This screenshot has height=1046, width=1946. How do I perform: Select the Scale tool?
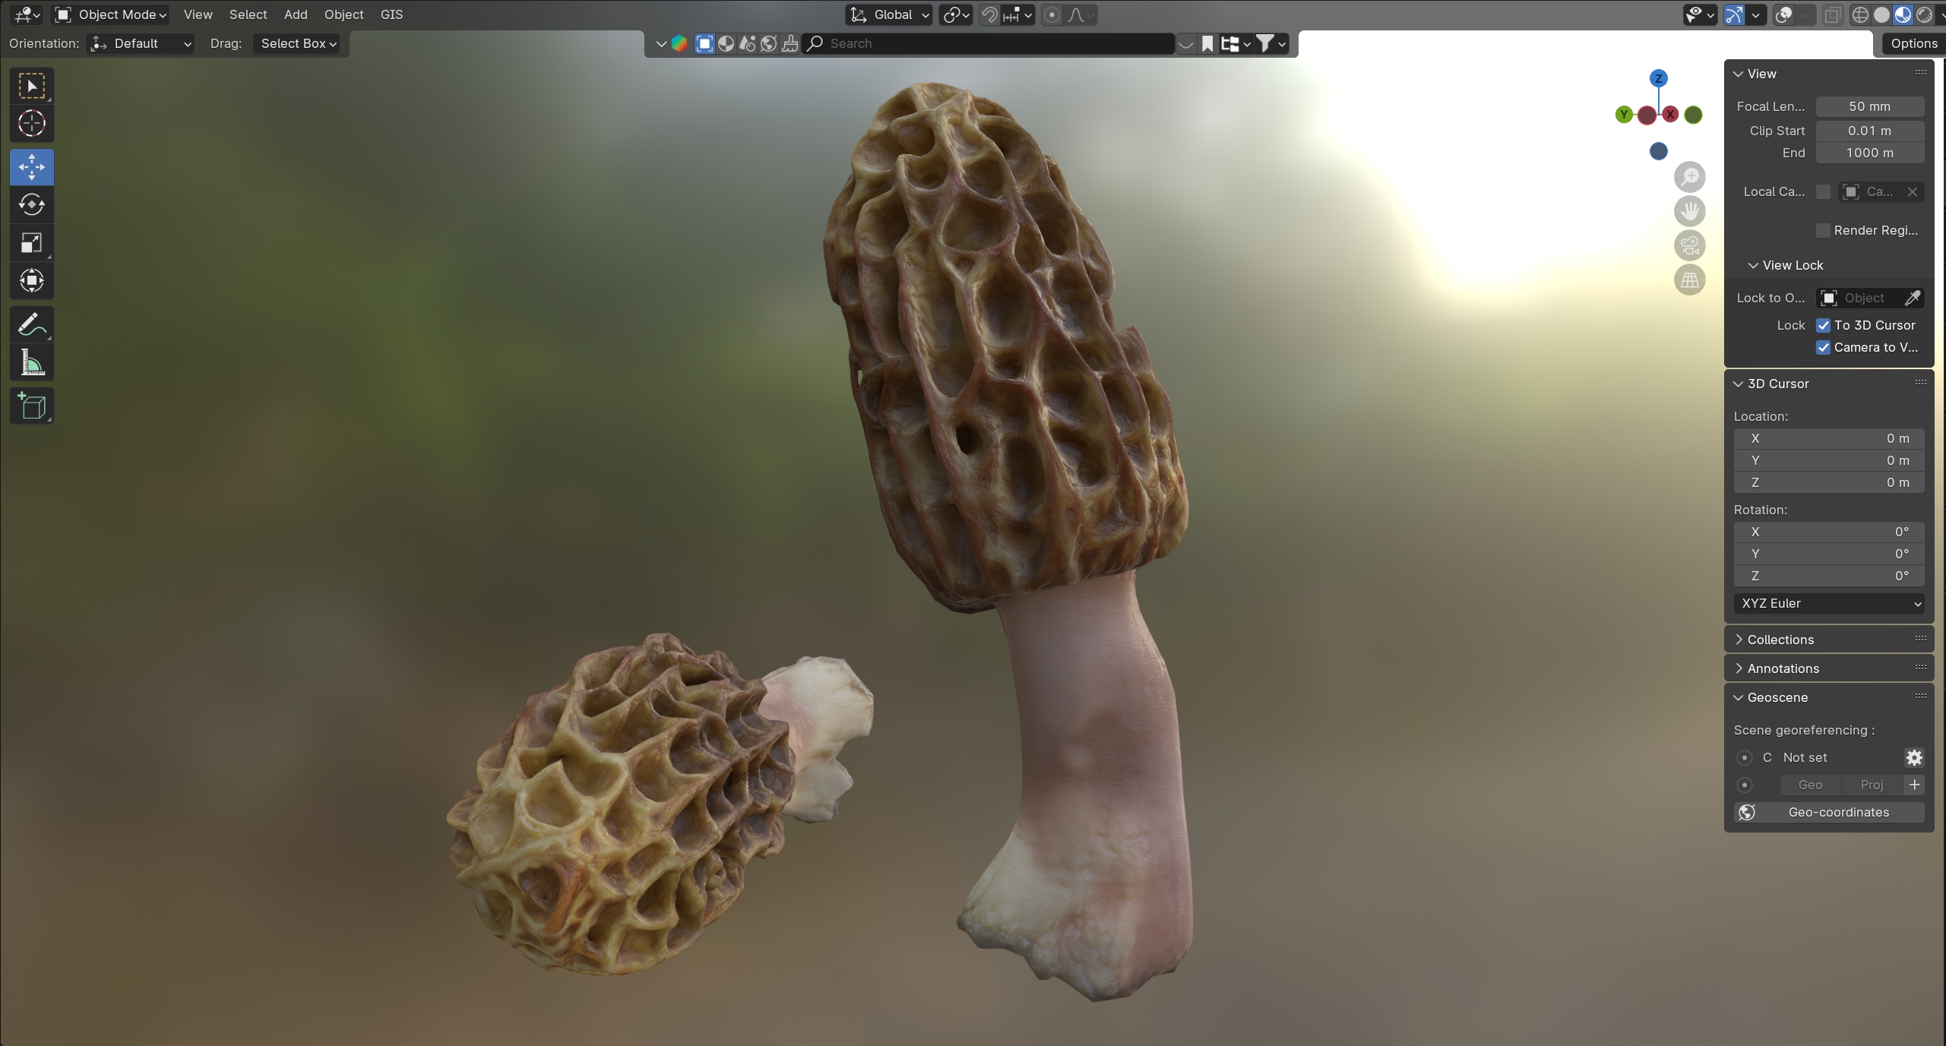pyautogui.click(x=31, y=243)
